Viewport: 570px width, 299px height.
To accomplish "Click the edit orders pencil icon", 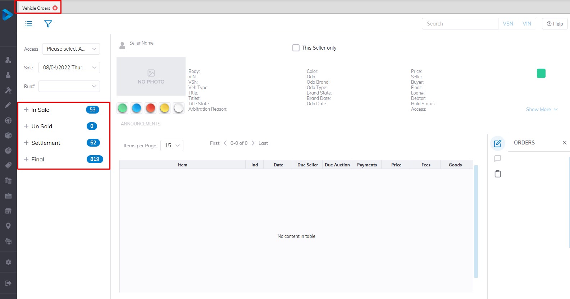I will [498, 143].
